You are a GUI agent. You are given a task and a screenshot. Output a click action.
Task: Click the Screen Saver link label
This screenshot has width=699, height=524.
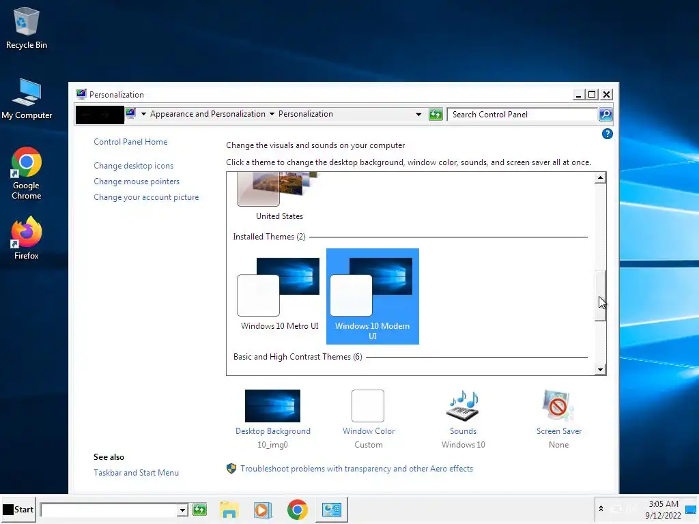tap(558, 431)
